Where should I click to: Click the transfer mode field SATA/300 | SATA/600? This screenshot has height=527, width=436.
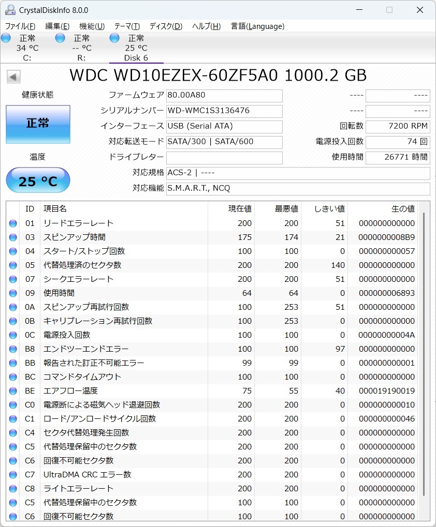tap(224, 142)
